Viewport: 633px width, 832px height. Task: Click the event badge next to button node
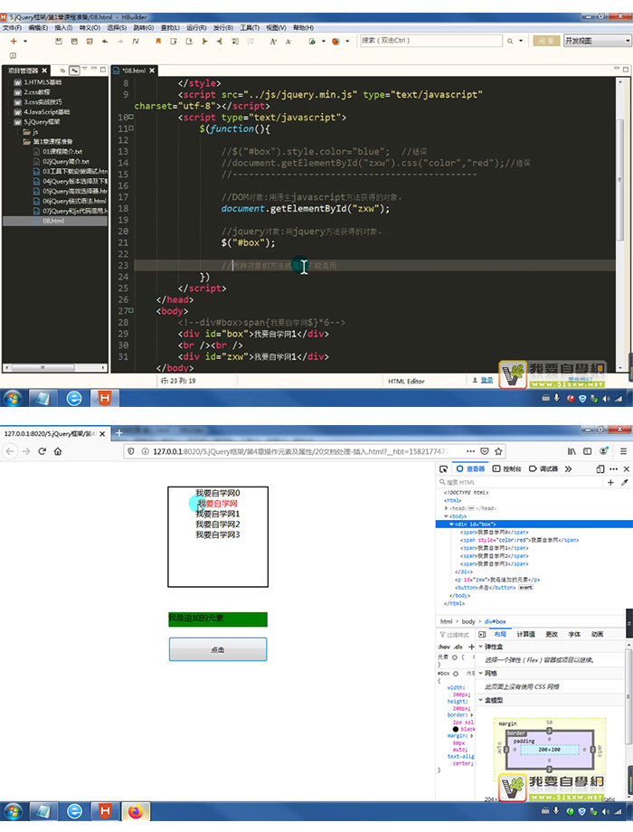tap(525, 588)
